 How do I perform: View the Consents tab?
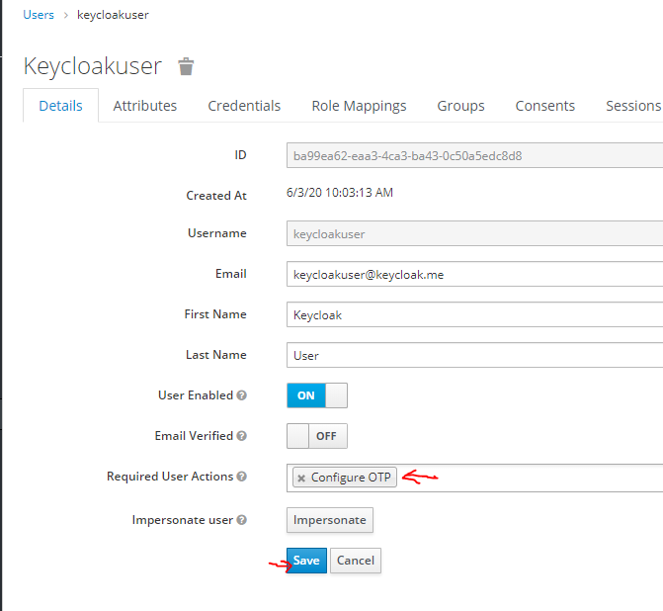tap(544, 106)
